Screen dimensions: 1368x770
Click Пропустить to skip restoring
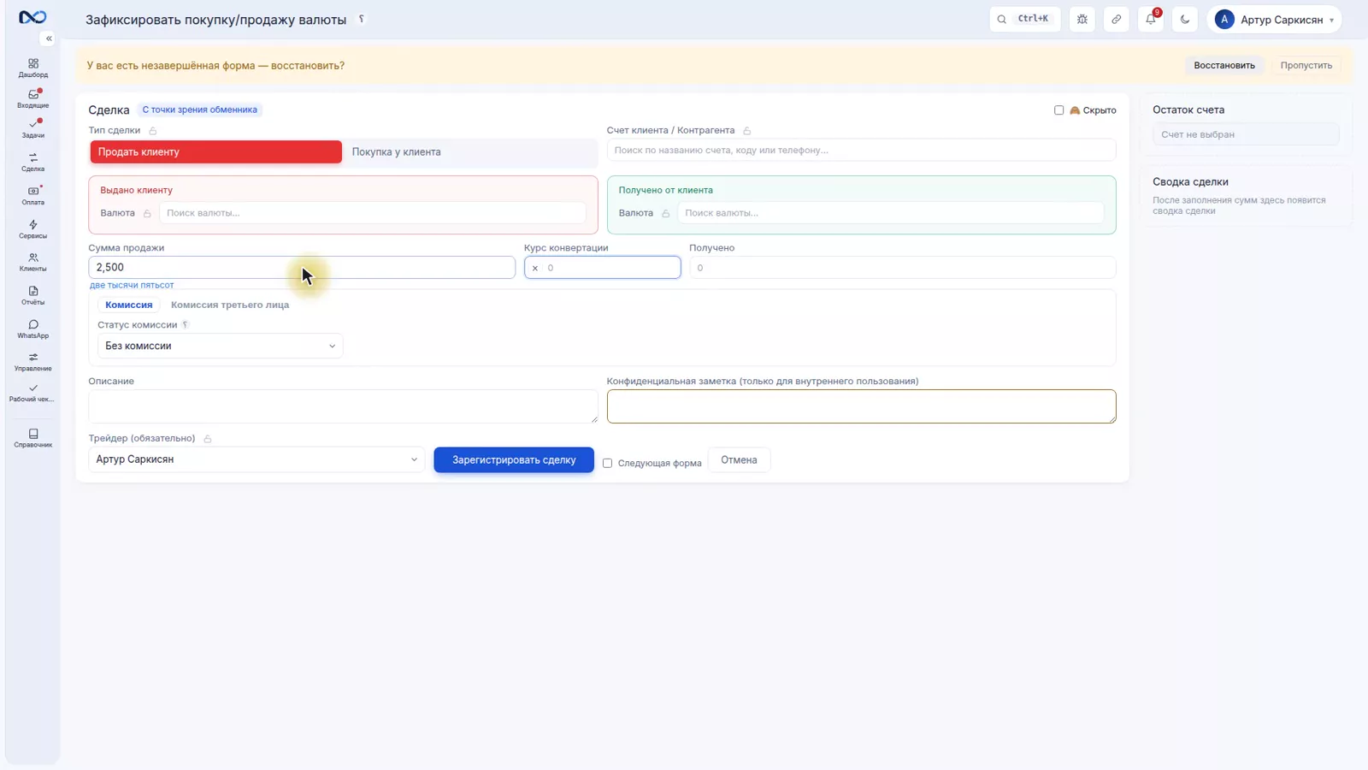click(1306, 65)
